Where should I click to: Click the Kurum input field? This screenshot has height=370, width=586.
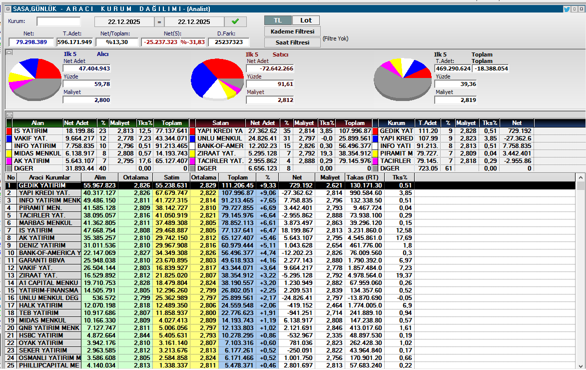coord(58,21)
